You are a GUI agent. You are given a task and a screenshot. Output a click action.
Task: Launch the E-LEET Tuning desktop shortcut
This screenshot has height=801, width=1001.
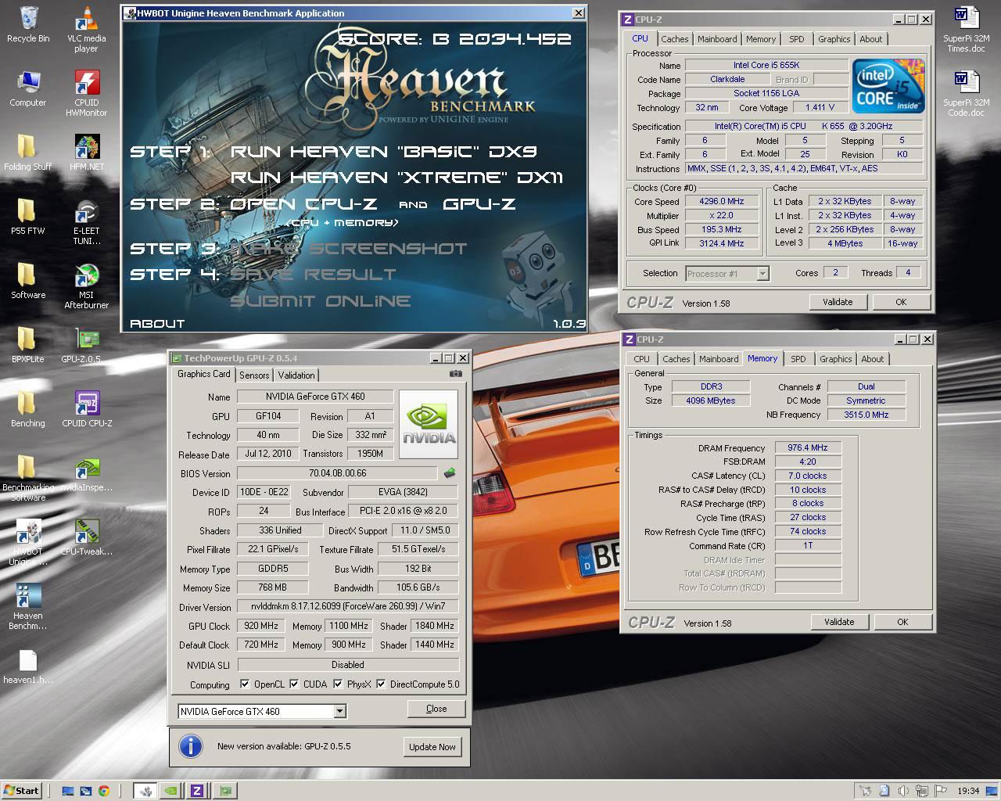[86, 221]
